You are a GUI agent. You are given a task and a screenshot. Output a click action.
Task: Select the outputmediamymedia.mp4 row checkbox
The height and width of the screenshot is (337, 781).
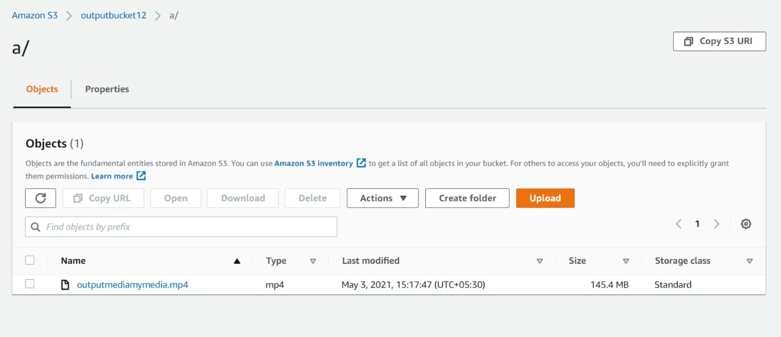(x=30, y=284)
